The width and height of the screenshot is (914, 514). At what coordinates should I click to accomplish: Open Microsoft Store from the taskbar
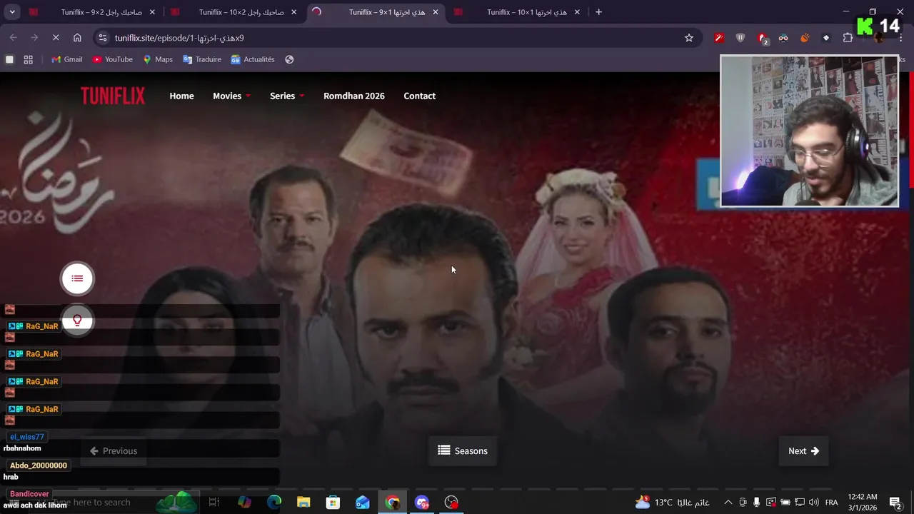tap(333, 503)
